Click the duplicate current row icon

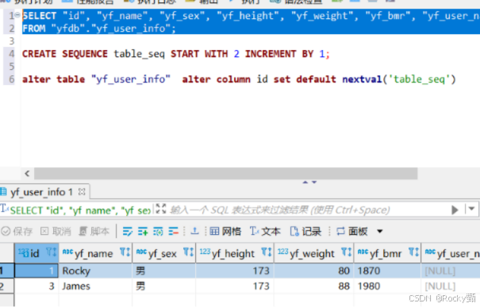[x=158, y=232]
